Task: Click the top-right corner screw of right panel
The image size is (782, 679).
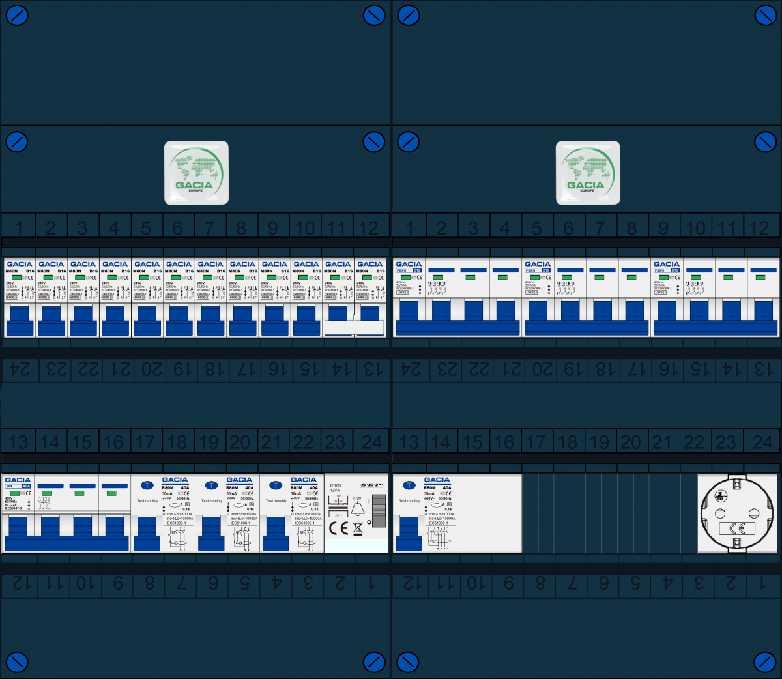Action: [x=765, y=16]
